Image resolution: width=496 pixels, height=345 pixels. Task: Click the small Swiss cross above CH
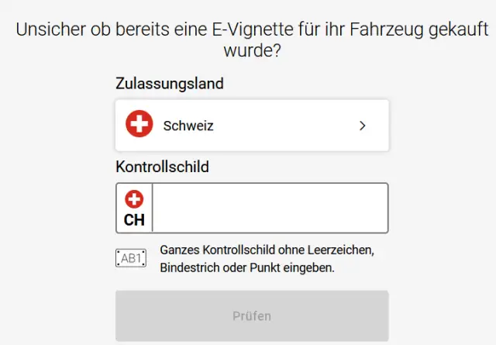coord(134,199)
